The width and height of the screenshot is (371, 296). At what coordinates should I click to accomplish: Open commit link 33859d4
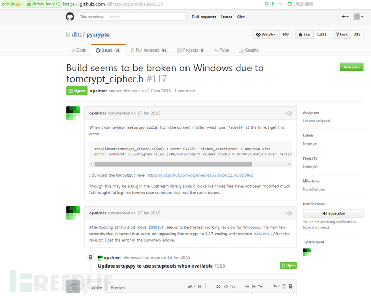click(156, 227)
